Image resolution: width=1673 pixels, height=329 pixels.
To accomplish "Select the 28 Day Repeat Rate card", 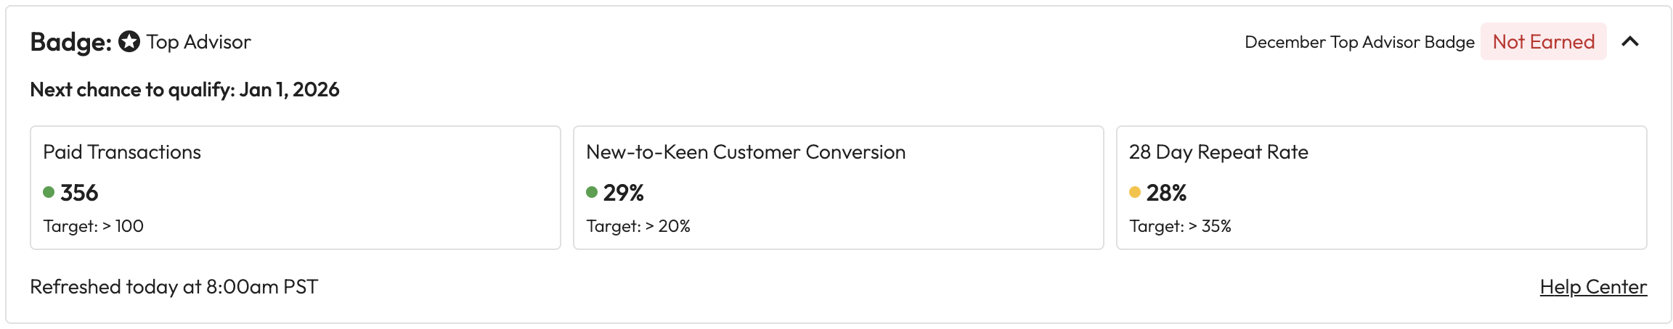I will tap(1381, 188).
